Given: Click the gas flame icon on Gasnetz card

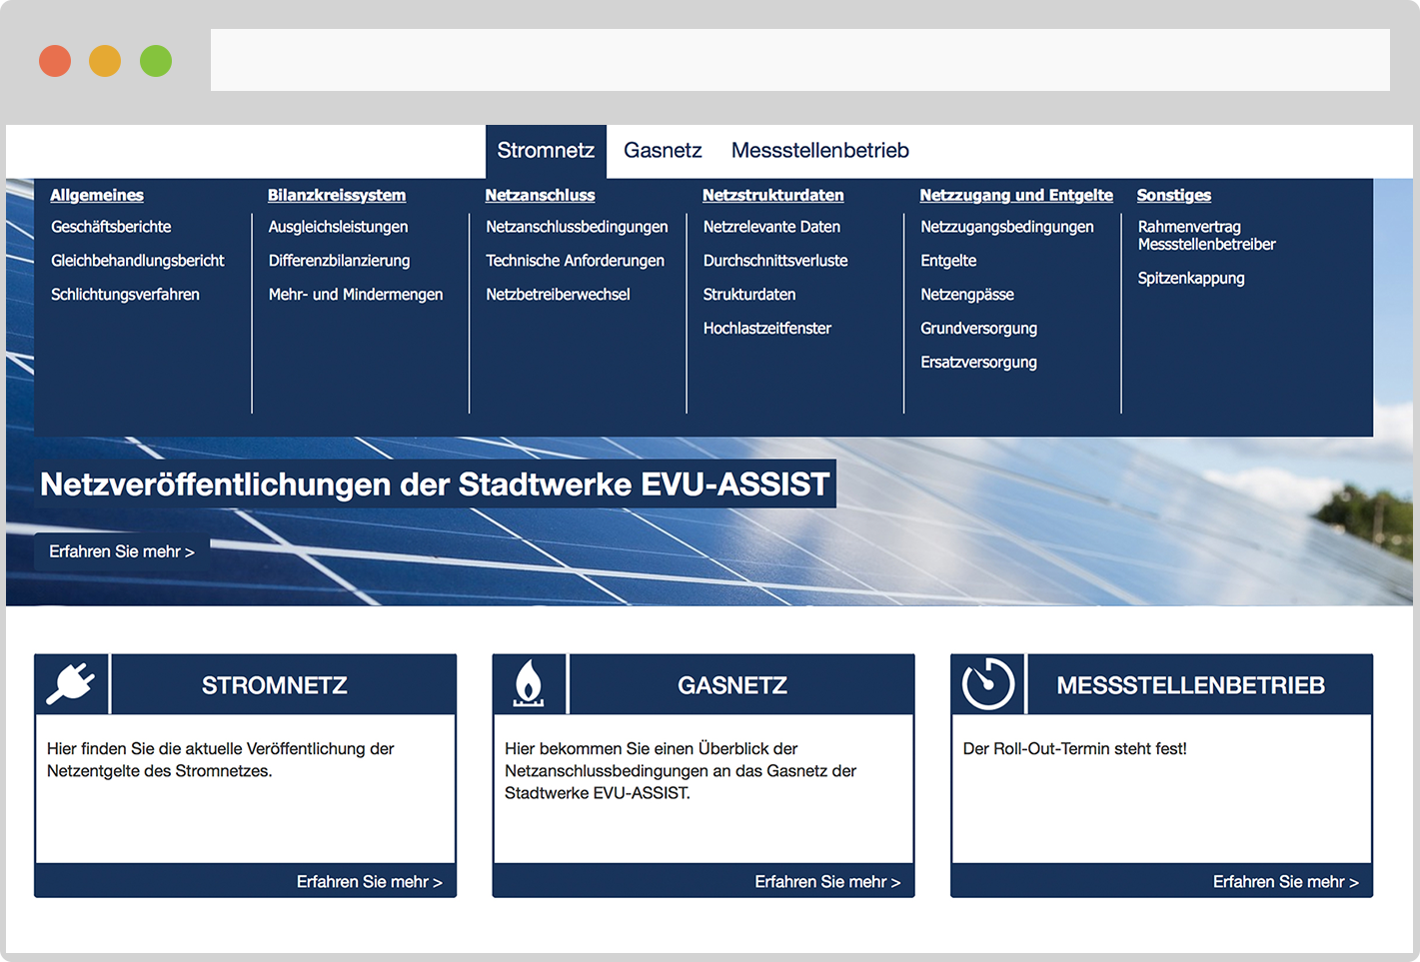Looking at the screenshot, I should [529, 684].
